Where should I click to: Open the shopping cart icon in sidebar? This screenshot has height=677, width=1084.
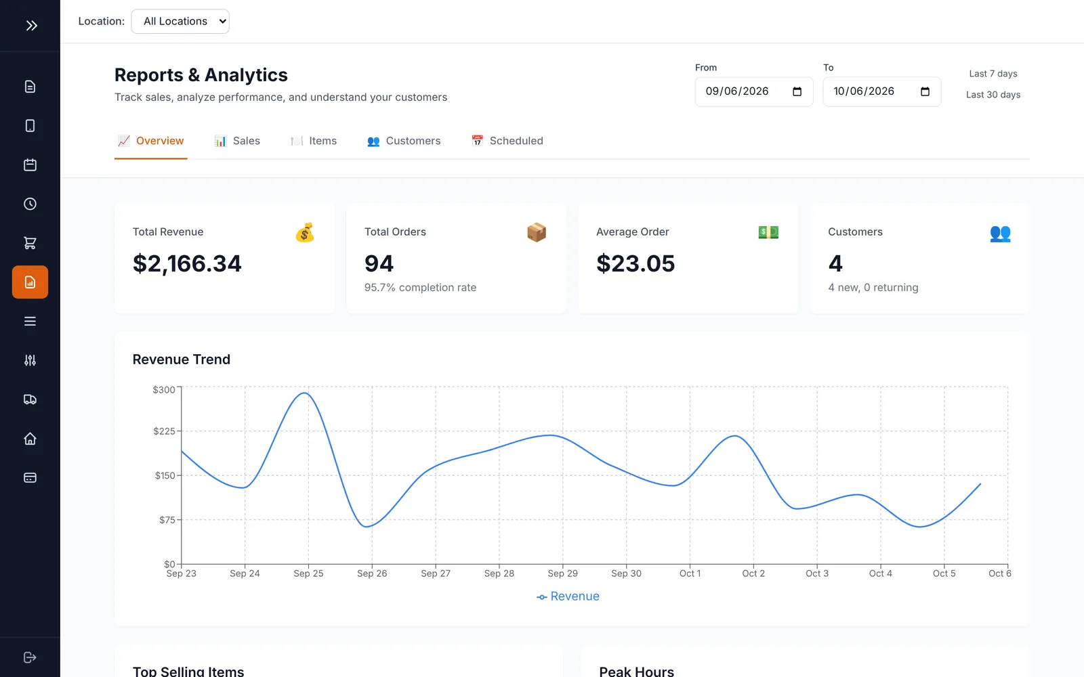coord(30,243)
